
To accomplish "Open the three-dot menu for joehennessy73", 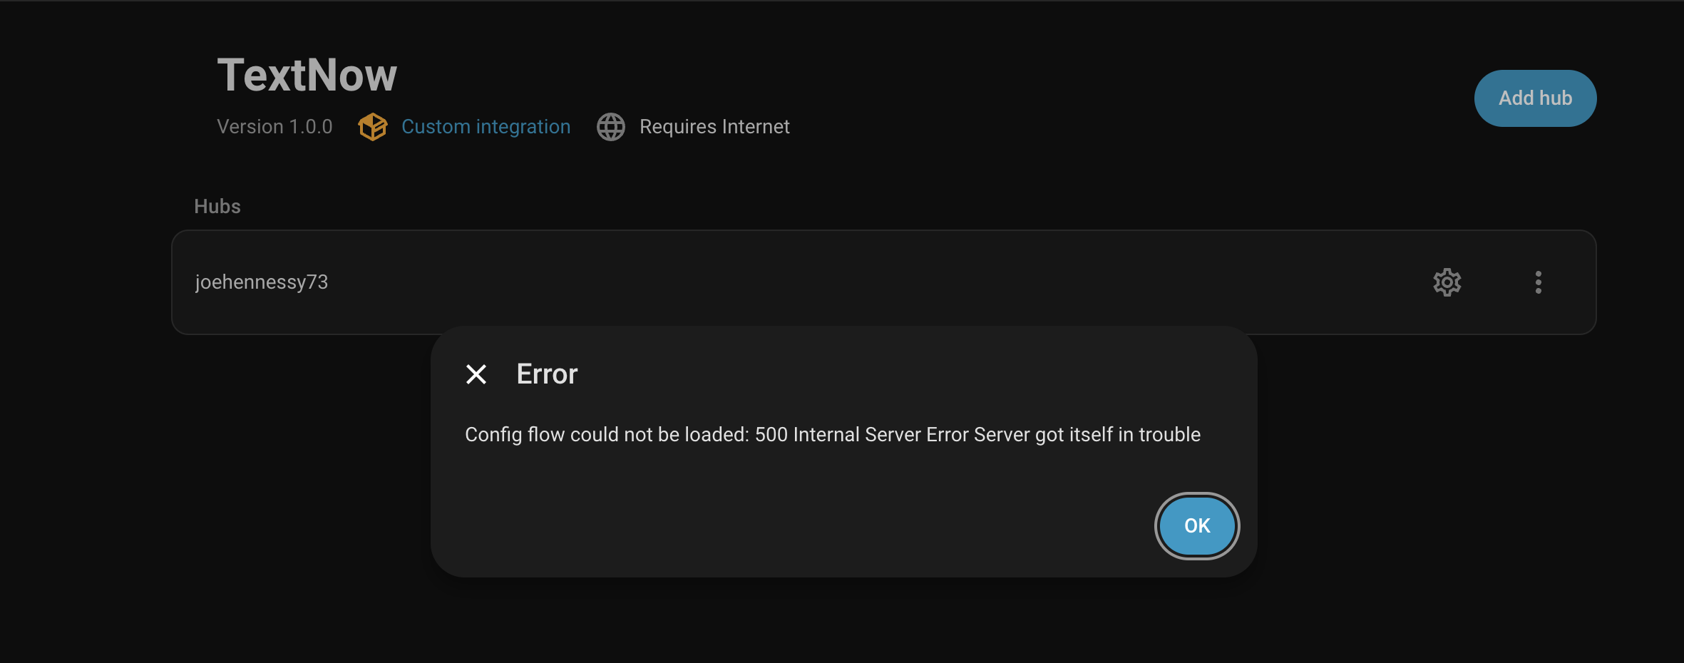I will [x=1538, y=282].
